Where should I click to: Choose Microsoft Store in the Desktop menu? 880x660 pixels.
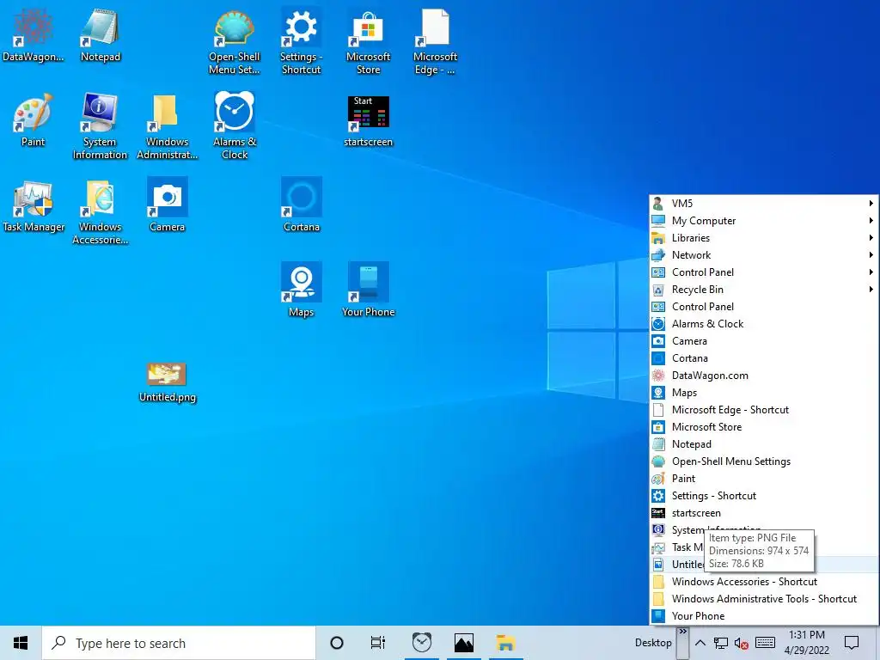click(x=763, y=427)
